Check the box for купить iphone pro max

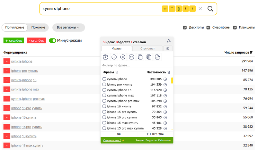click(x=104, y=101)
